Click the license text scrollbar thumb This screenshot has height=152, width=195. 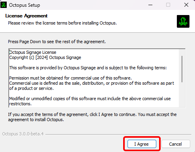pyautogui.click(x=182, y=69)
